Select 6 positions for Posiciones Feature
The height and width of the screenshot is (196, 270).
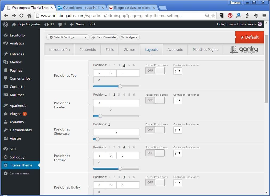(134, 148)
